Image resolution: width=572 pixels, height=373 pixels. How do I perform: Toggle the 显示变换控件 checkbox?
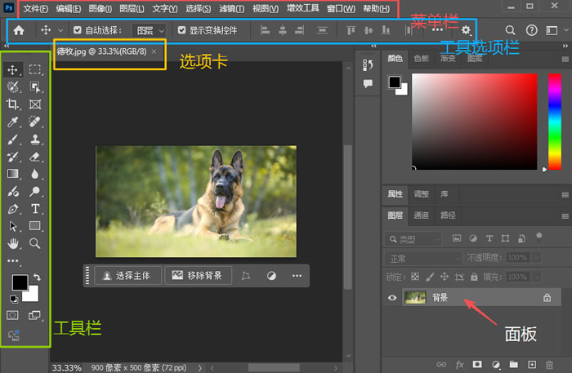click(x=181, y=30)
